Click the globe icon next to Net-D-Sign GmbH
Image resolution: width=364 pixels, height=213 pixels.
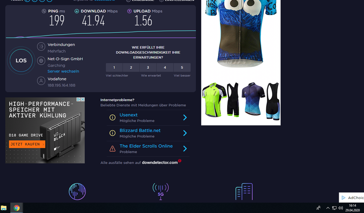(41, 61)
